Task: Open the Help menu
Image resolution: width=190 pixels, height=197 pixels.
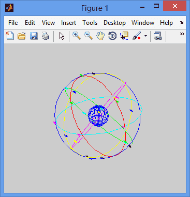Action: (166, 23)
